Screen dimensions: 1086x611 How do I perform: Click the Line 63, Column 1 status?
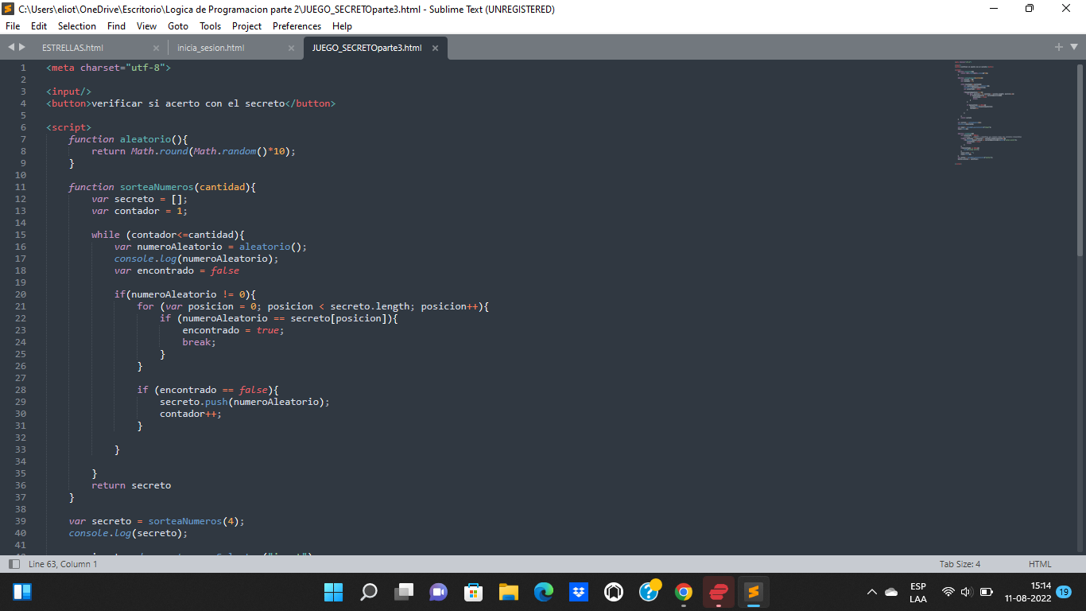63,564
